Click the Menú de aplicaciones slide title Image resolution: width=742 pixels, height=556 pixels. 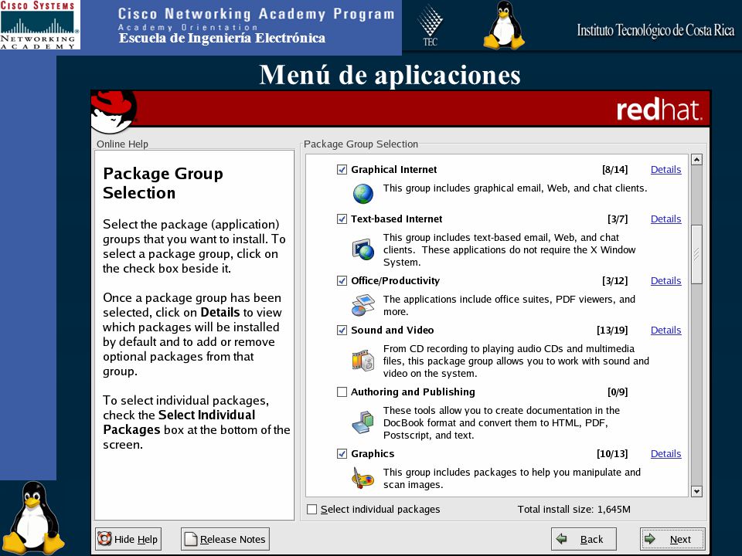pyautogui.click(x=390, y=75)
